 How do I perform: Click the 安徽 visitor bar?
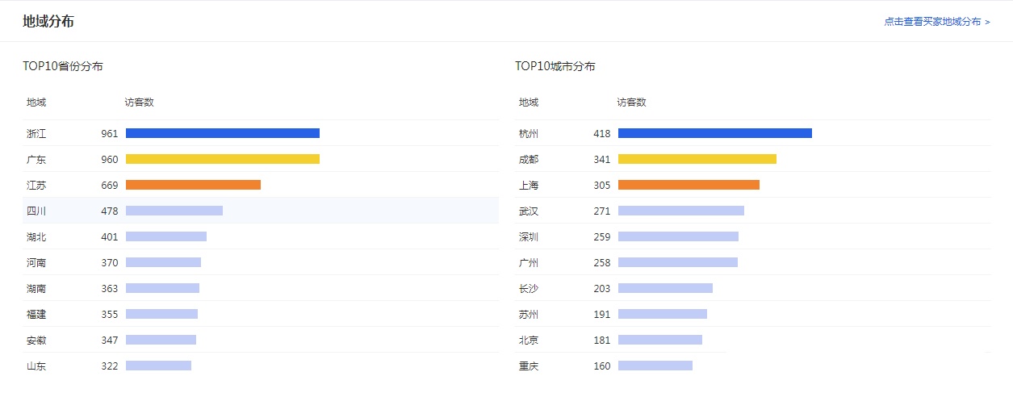pos(161,340)
